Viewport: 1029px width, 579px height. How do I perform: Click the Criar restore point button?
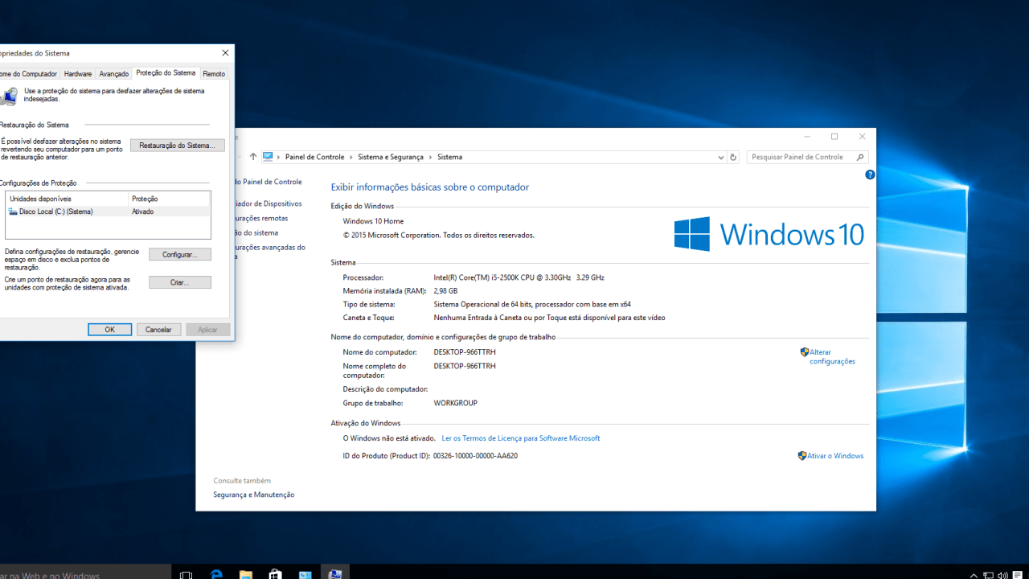tap(180, 282)
